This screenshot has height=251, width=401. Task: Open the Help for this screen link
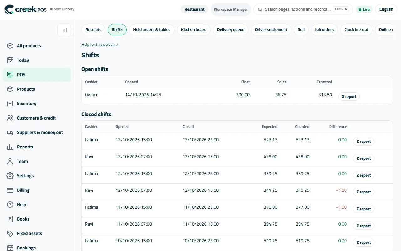100,45
